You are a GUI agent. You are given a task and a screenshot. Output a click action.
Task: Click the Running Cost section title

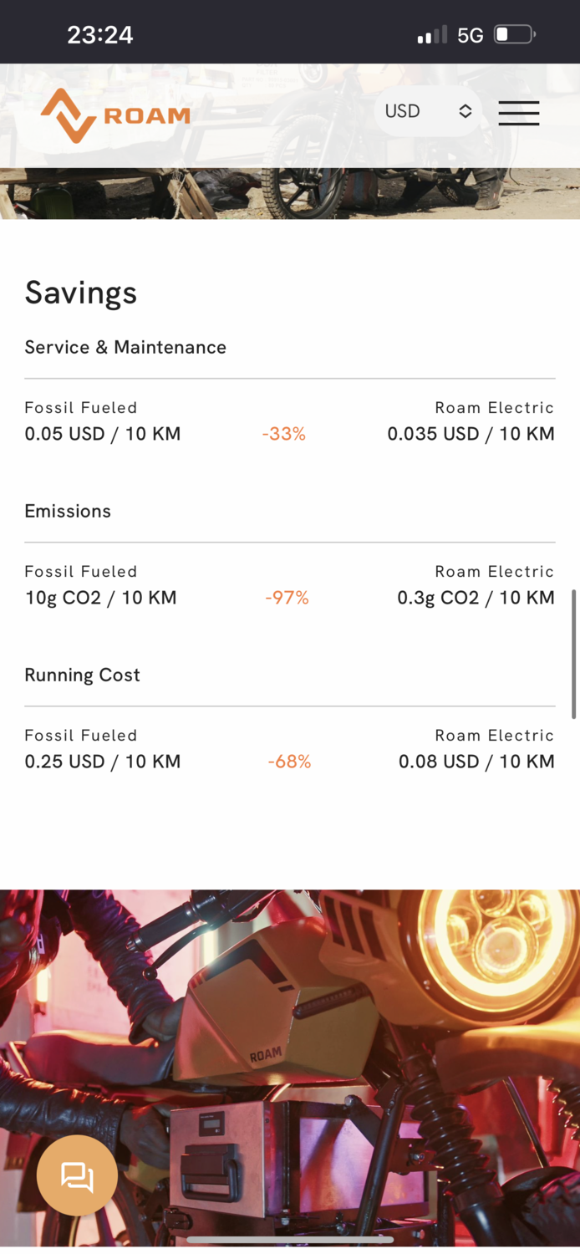pyautogui.click(x=82, y=675)
